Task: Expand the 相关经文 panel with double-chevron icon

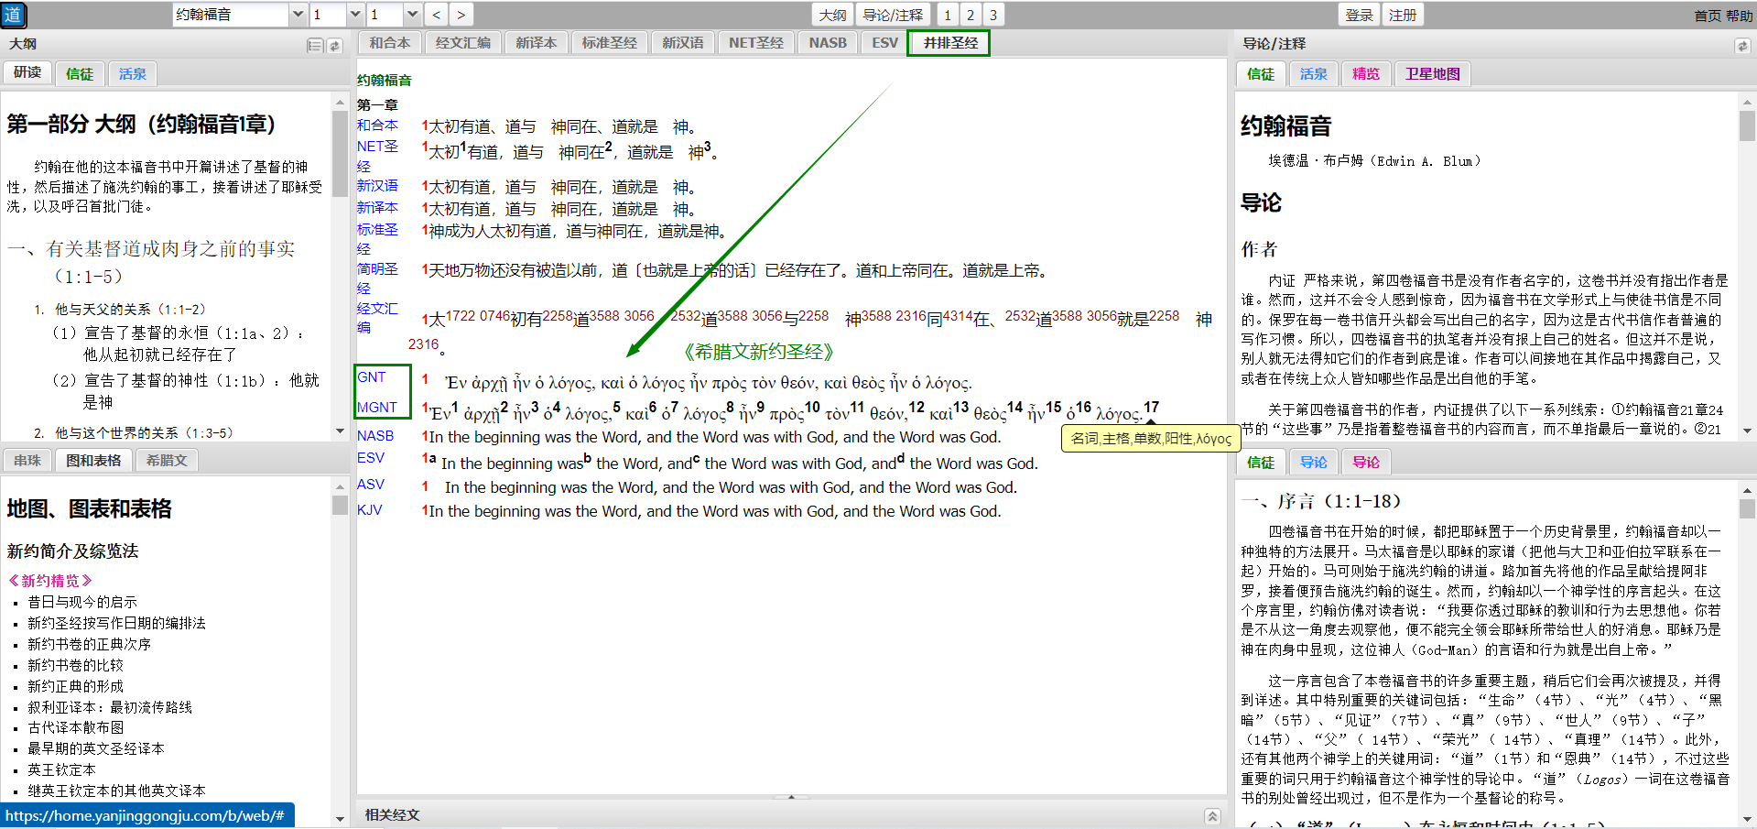Action: click(x=1212, y=815)
